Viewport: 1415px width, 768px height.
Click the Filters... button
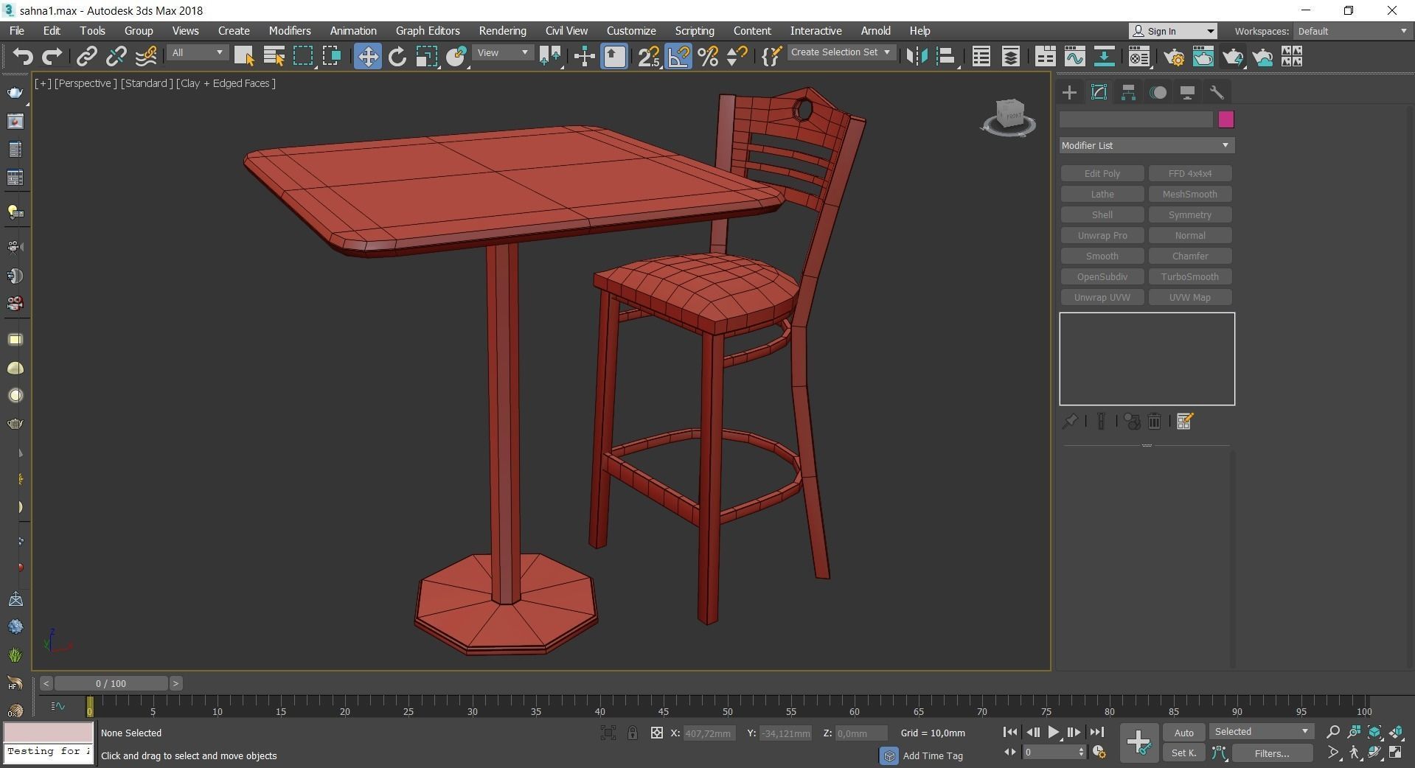coord(1272,753)
